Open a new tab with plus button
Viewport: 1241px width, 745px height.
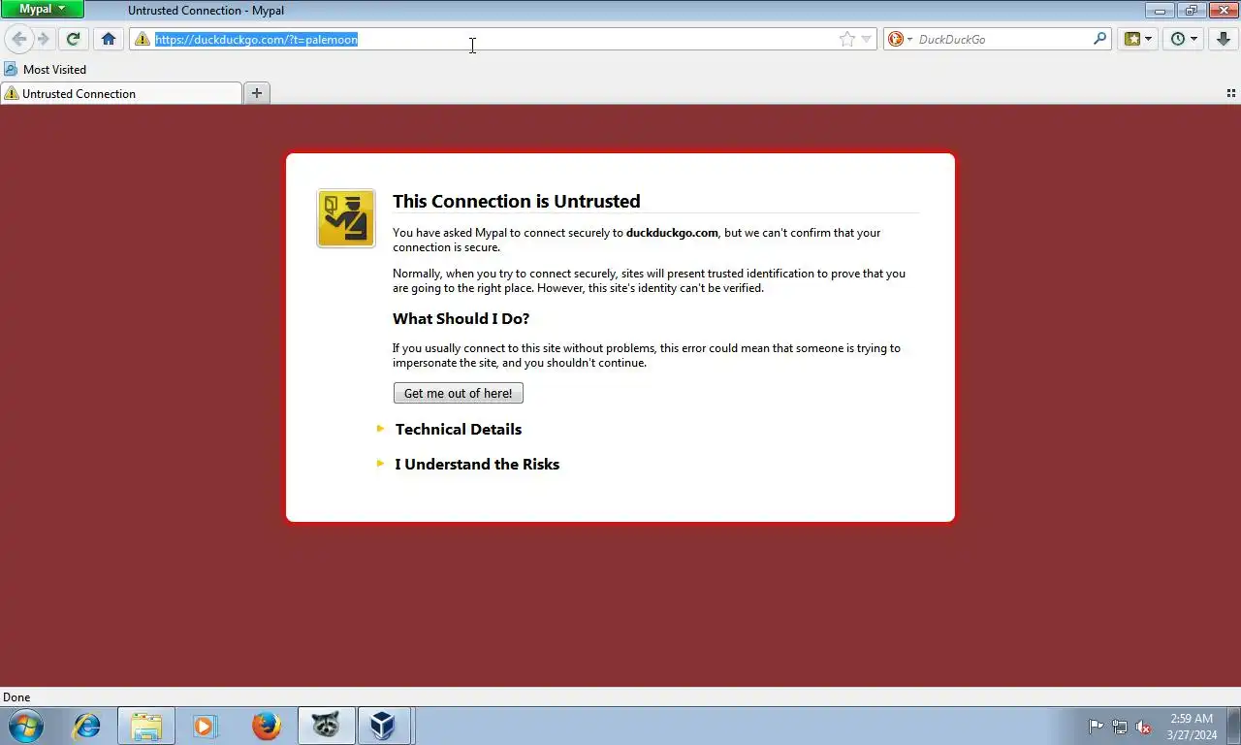coord(257,93)
